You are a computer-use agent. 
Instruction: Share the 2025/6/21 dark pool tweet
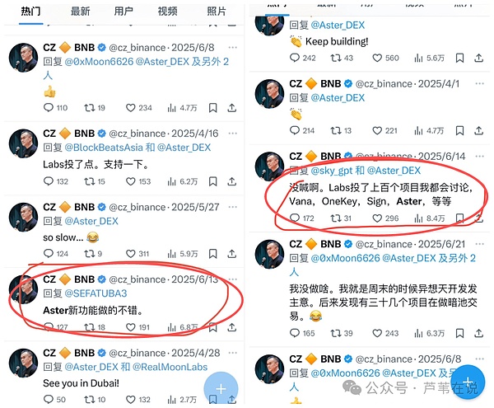point(478,333)
